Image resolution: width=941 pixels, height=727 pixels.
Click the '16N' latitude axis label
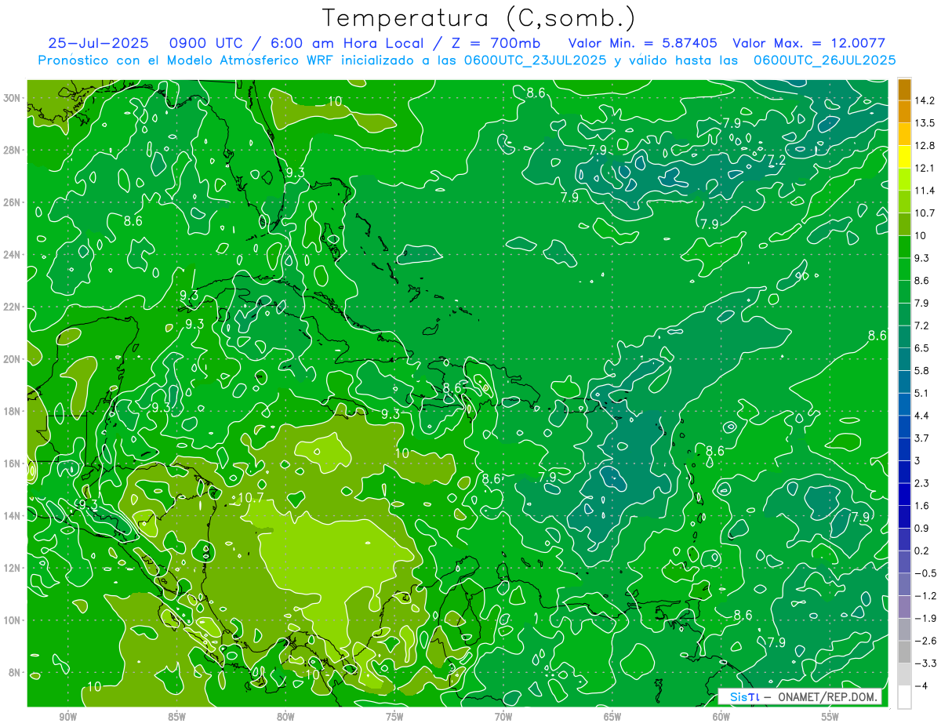point(13,463)
